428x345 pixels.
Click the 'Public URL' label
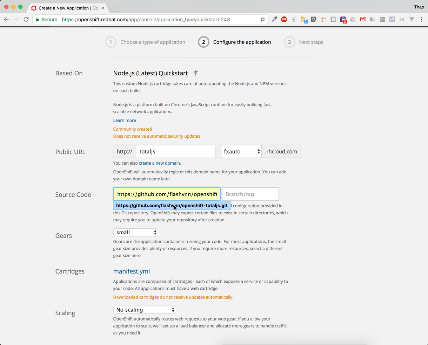click(71, 152)
